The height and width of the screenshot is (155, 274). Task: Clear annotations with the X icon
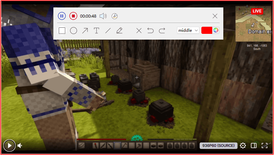139,30
